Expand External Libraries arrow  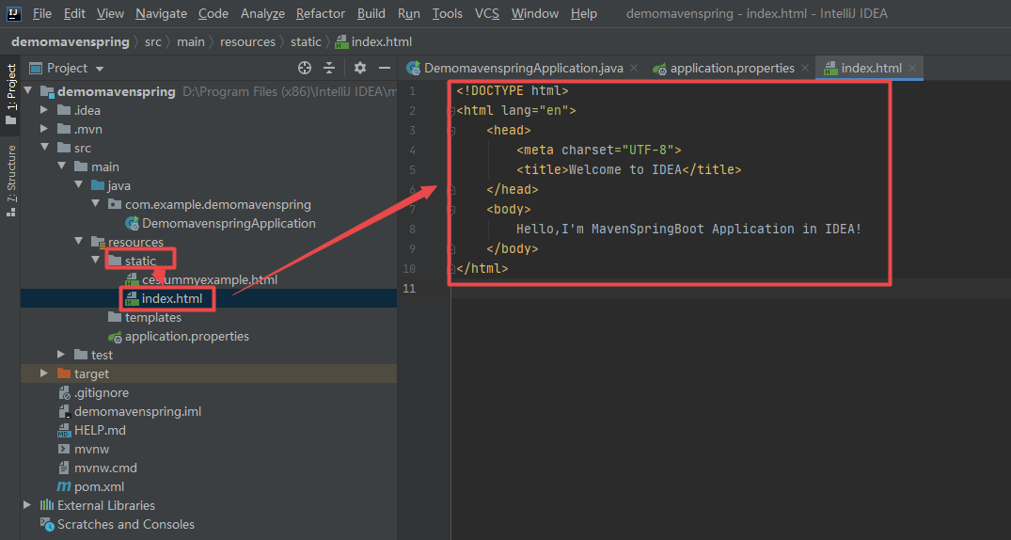[27, 505]
